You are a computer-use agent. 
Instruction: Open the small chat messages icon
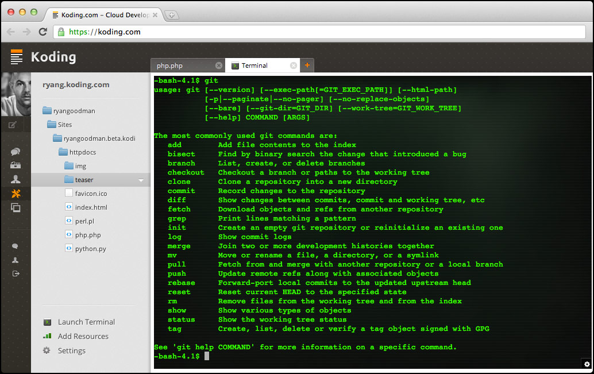pos(15,246)
